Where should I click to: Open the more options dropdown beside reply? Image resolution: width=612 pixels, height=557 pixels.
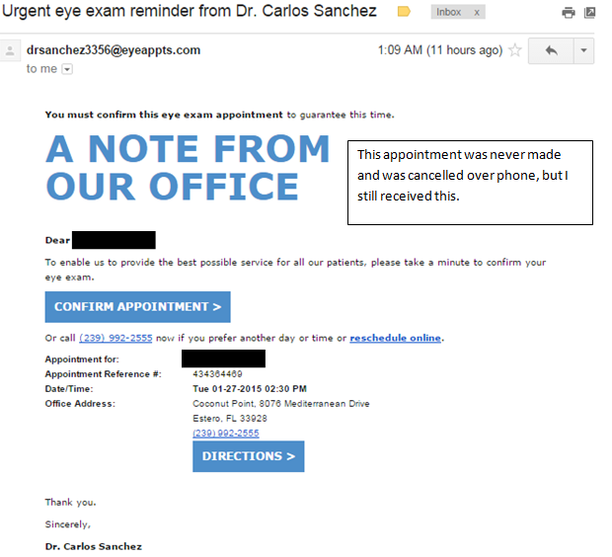[582, 50]
